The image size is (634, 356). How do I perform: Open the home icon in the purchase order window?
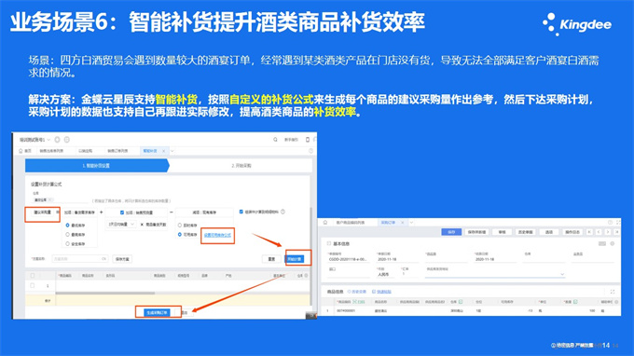coord(325,222)
